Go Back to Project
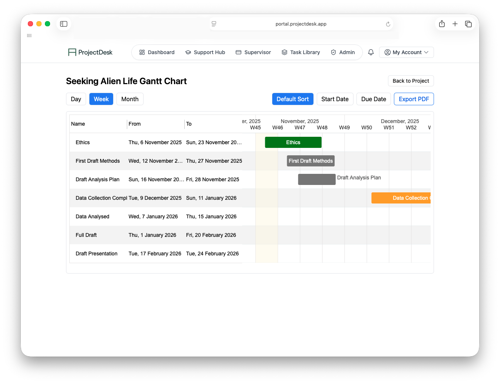 (x=411, y=81)
